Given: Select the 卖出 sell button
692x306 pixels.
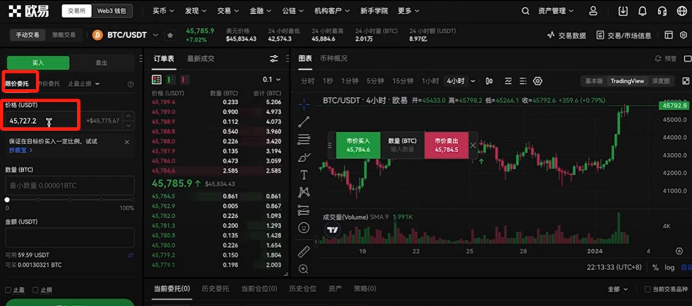Looking at the screenshot, I should (x=101, y=63).
